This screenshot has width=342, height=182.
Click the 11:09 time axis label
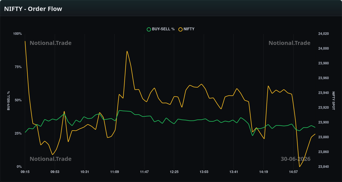[114, 172]
